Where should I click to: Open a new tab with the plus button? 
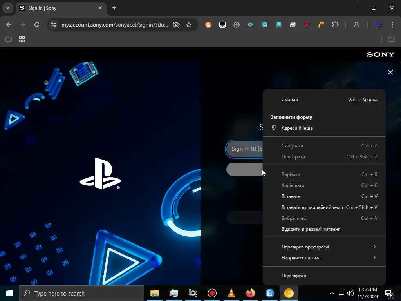pyautogui.click(x=114, y=8)
